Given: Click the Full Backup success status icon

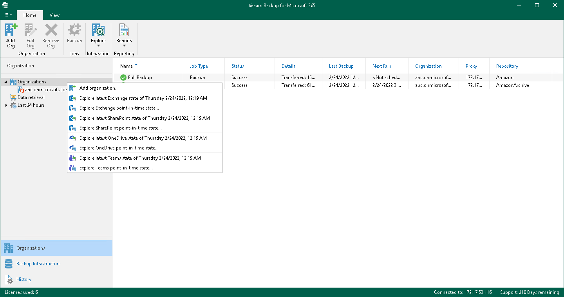Looking at the screenshot, I should (123, 77).
